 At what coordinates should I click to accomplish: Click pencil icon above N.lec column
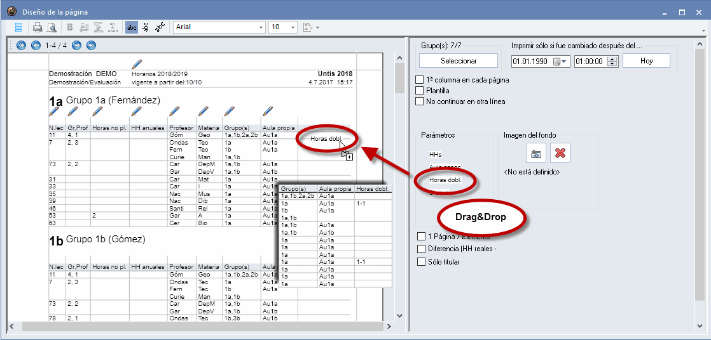coord(55,111)
